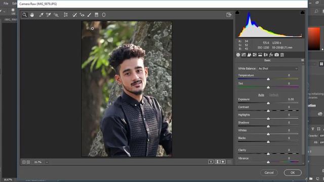Select the Red Eye Removal tool
Screen dimensions: 324x182
pos(82,15)
